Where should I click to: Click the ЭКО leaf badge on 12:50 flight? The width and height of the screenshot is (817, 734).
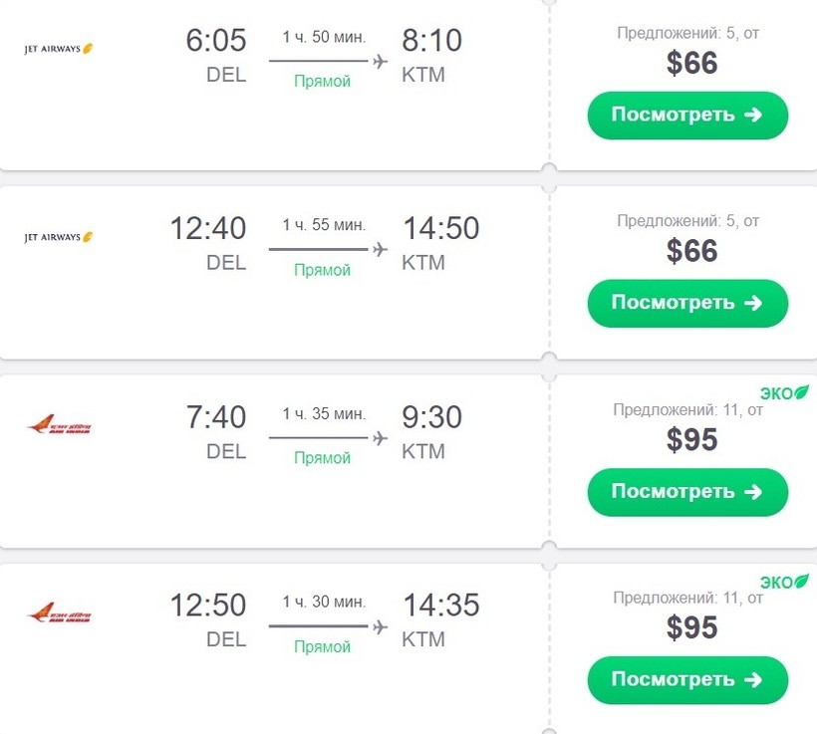[x=784, y=582]
